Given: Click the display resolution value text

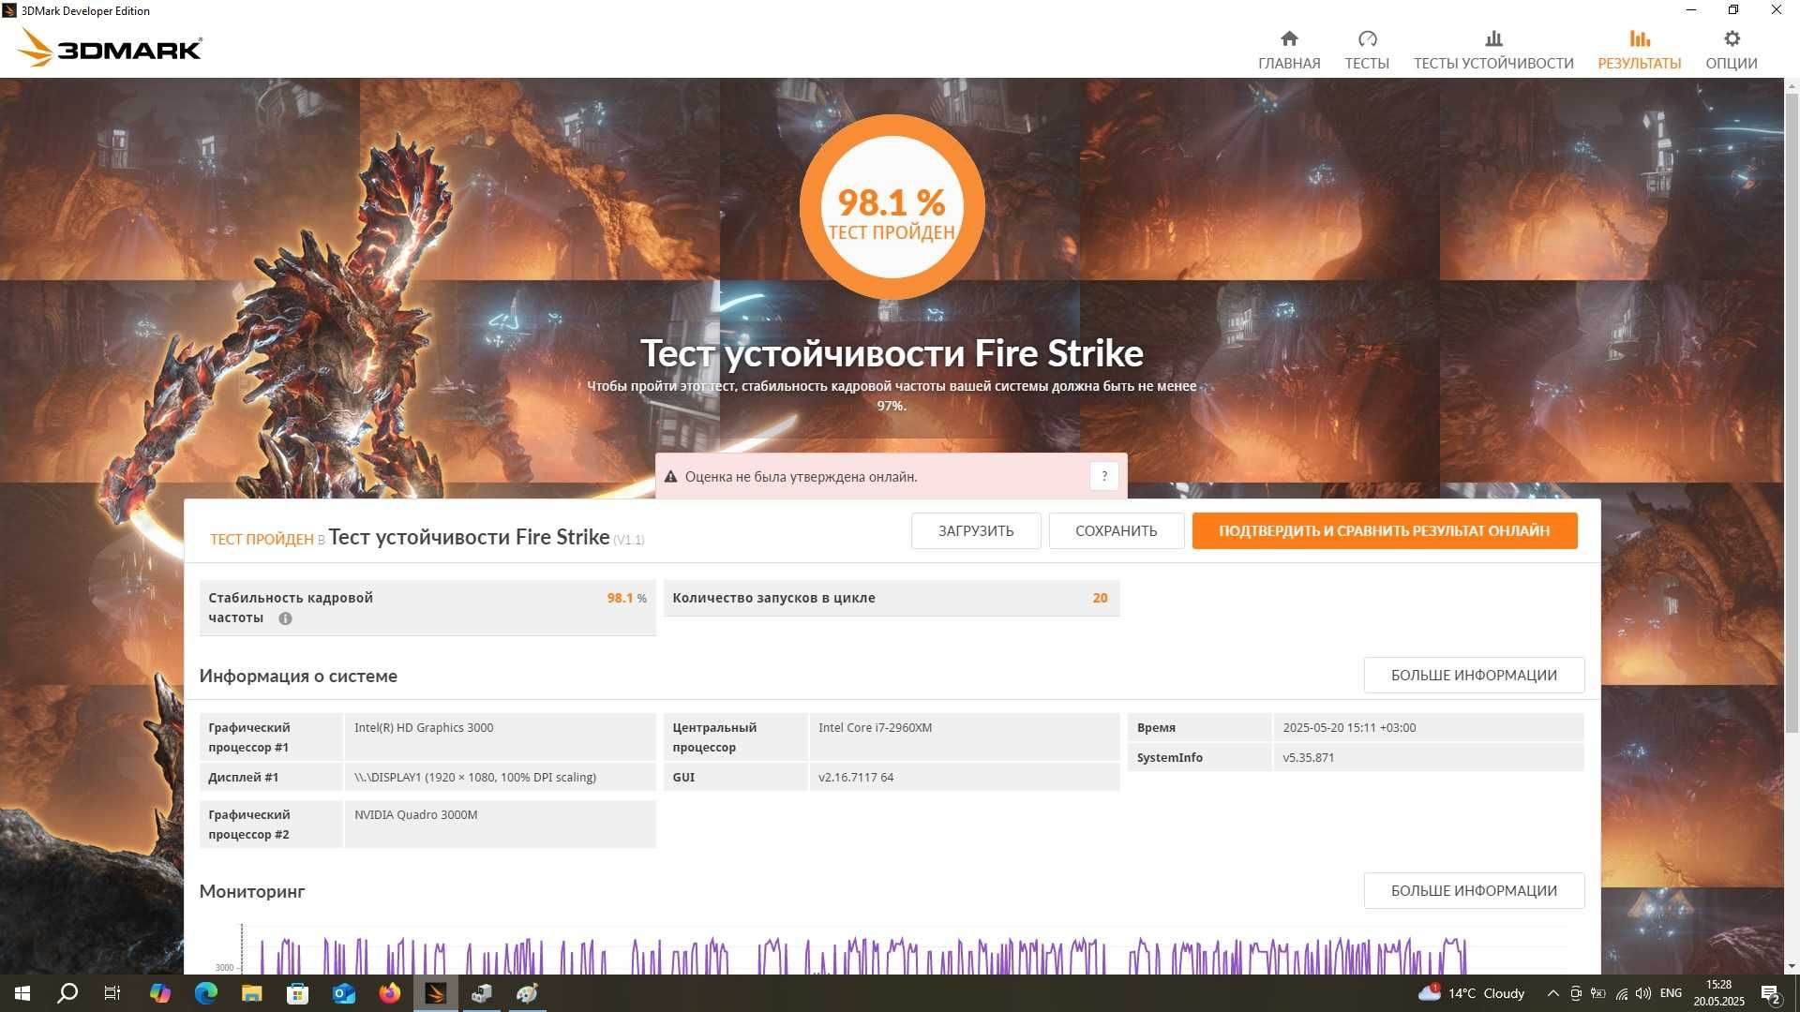Looking at the screenshot, I should tap(474, 777).
